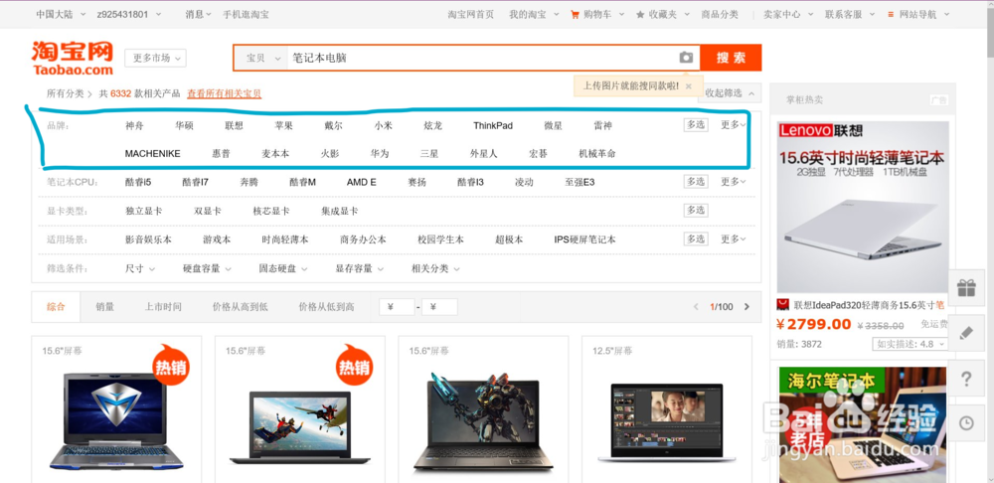Image resolution: width=994 pixels, height=483 pixels.
Task: Filter by CPU AMD E
Action: click(362, 182)
